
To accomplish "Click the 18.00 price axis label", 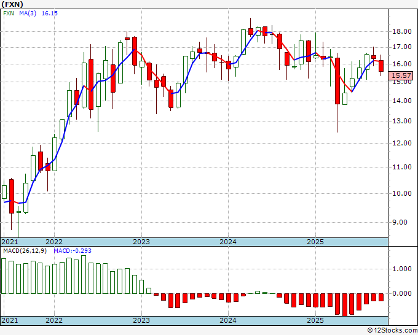I will tap(402, 31).
